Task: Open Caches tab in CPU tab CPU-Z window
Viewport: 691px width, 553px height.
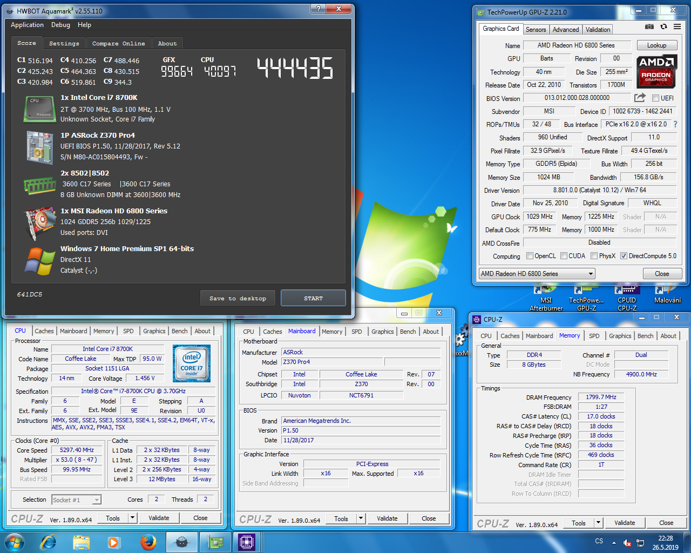Action: point(44,331)
